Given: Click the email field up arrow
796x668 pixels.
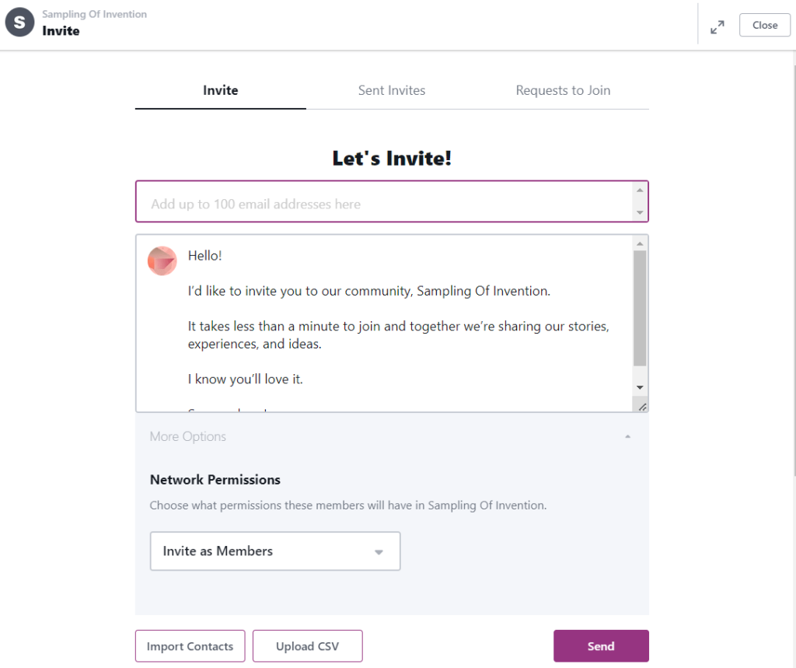Looking at the screenshot, I should [640, 190].
